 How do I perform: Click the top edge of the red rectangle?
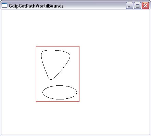click(58, 46)
